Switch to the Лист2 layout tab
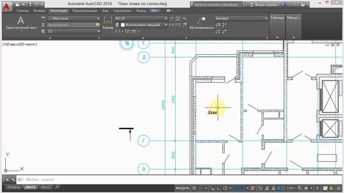This screenshot has height=193, width=344. click(x=46, y=187)
